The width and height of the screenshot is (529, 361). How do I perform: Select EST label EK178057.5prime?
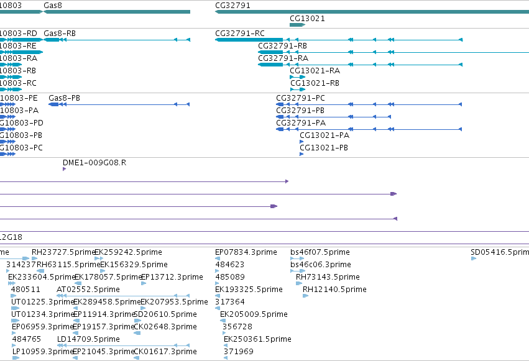tap(108, 277)
